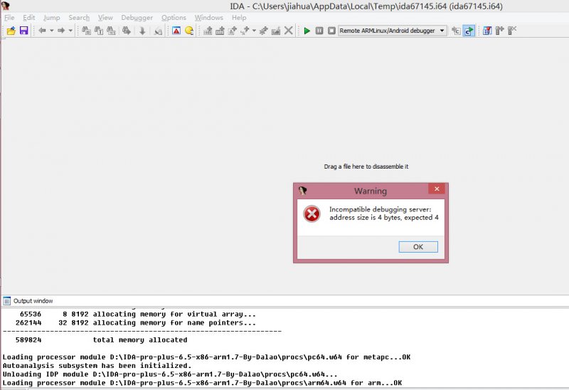Click the gray X-marked icon at toolbar end
This screenshot has height=390, width=569.
click(x=512, y=31)
